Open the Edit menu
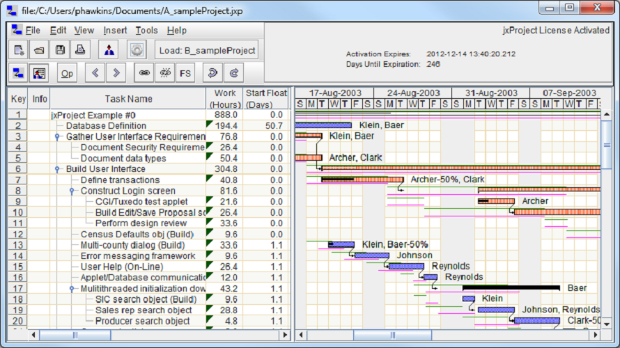The width and height of the screenshot is (620, 348). (x=58, y=31)
